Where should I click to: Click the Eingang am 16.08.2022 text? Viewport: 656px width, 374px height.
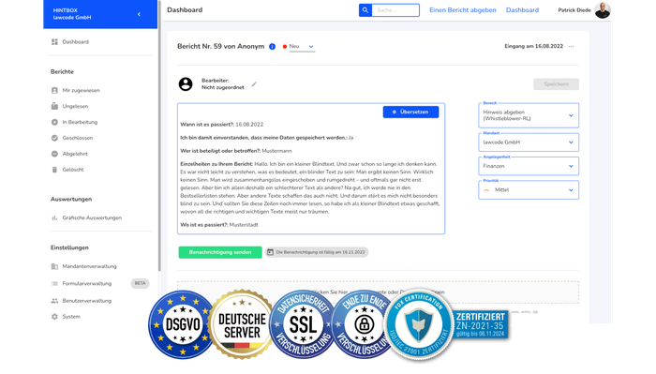click(533, 47)
